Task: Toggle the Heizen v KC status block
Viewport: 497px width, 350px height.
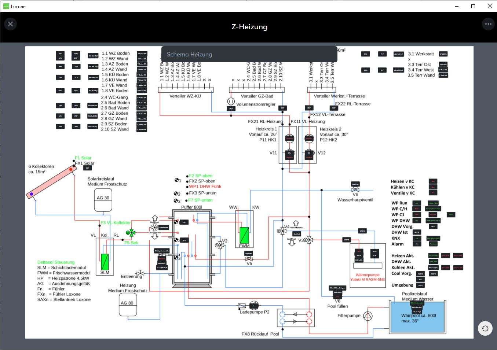Action: [433, 181]
